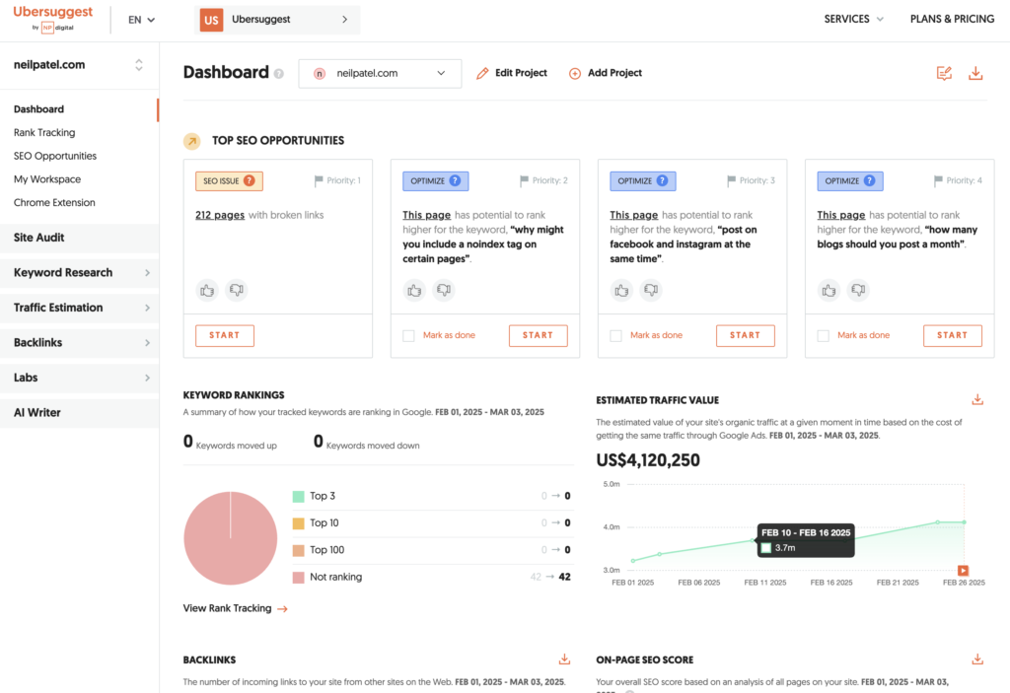1010x693 pixels.
Task: Open the SERVICES menu
Action: coord(852,18)
